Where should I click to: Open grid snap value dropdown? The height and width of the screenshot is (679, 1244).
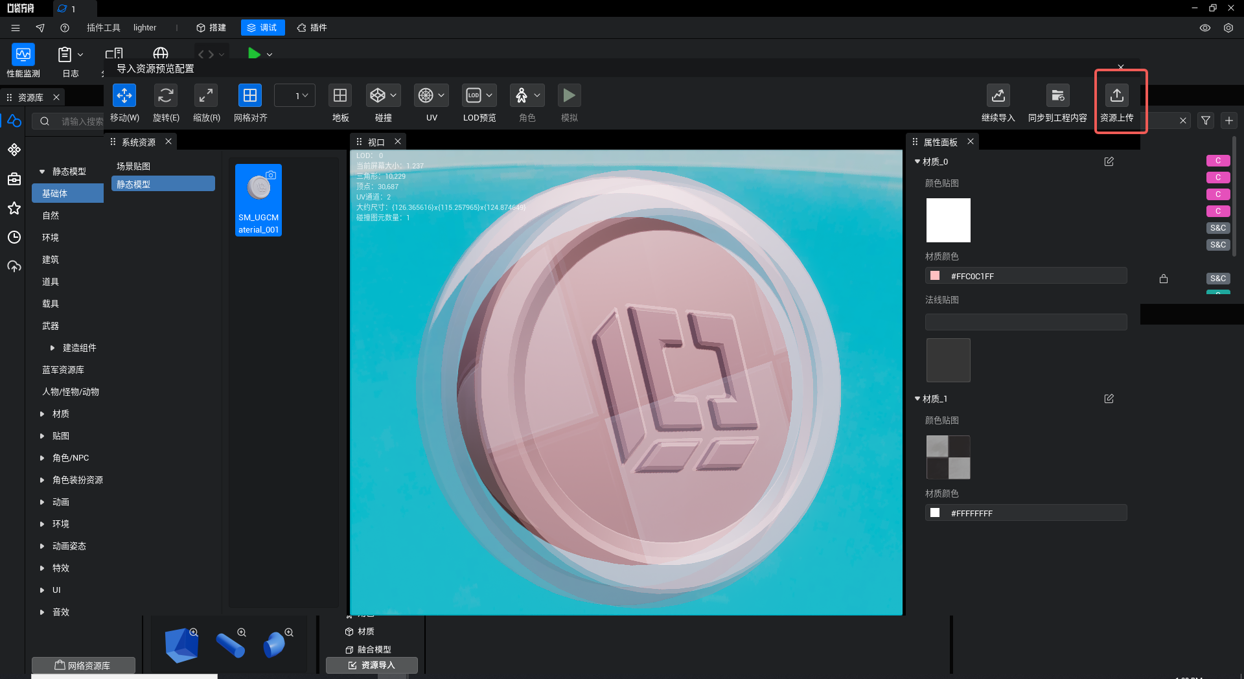295,96
